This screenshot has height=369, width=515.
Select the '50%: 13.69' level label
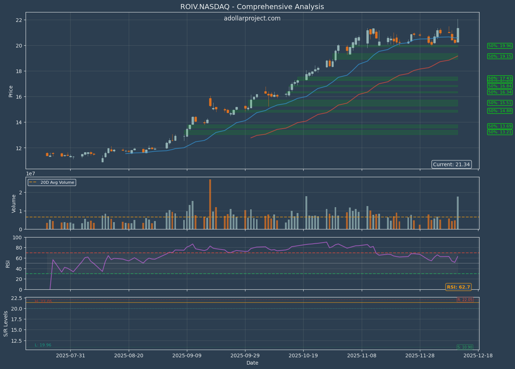tap(500, 126)
